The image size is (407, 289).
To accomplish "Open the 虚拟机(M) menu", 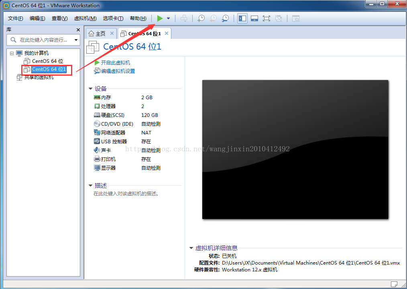I will click(85, 18).
